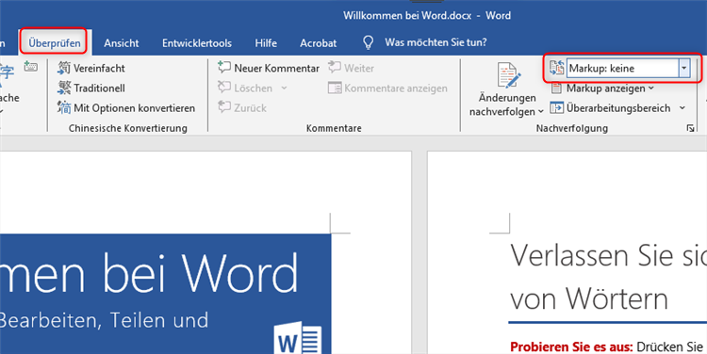Open the Überprüfen ribbon tab

(54, 42)
